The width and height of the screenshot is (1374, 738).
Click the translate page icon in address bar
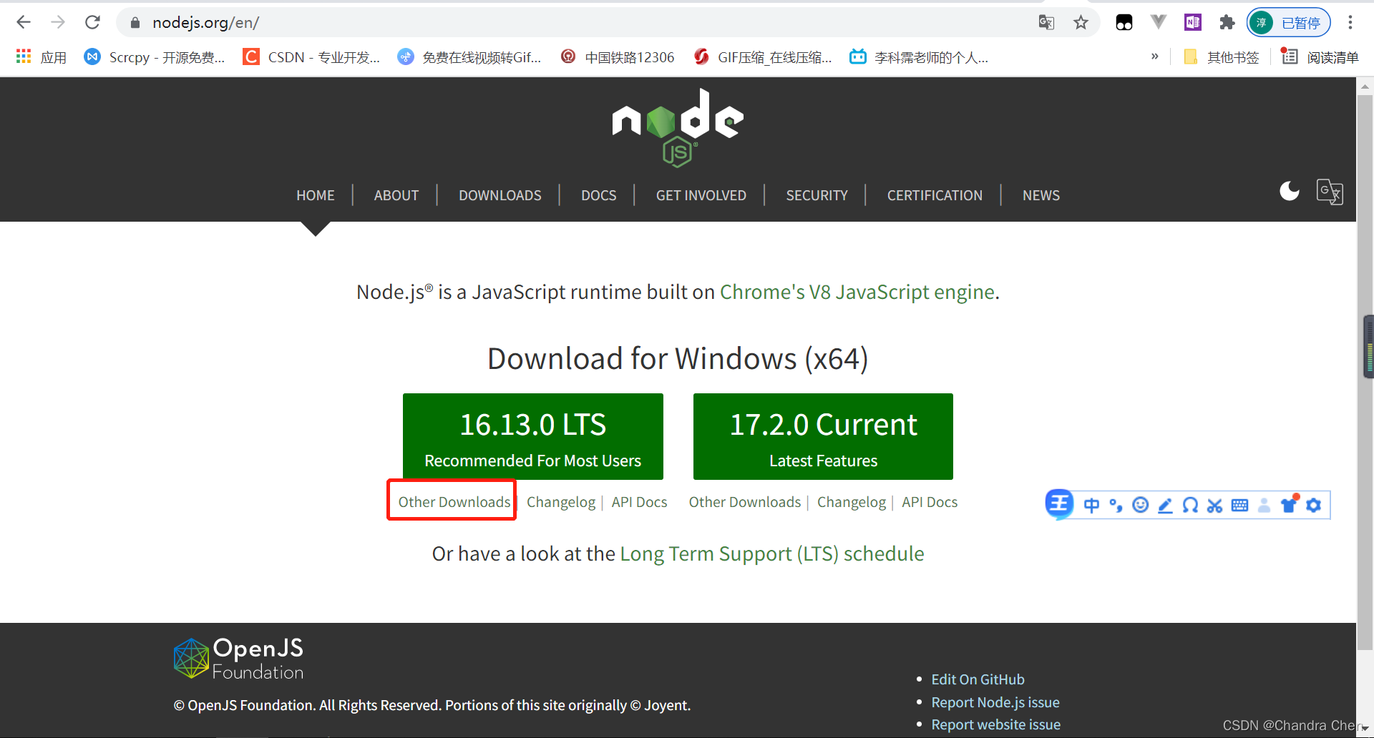click(x=1046, y=23)
